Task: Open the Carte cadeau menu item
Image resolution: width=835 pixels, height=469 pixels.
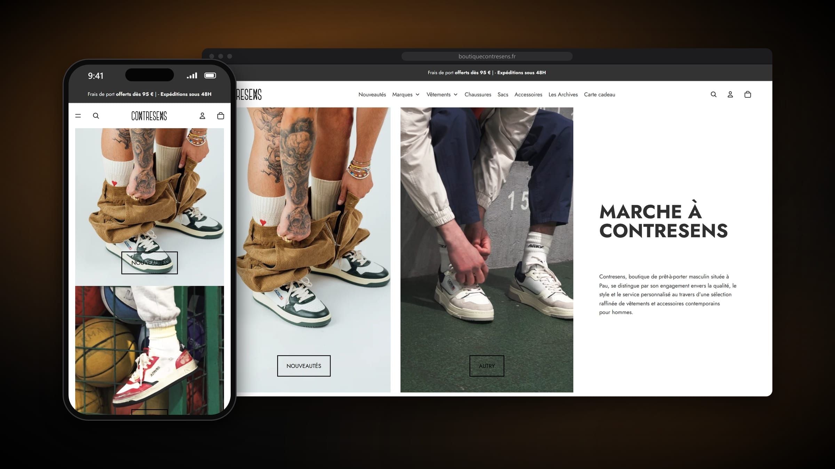Action: coord(599,94)
